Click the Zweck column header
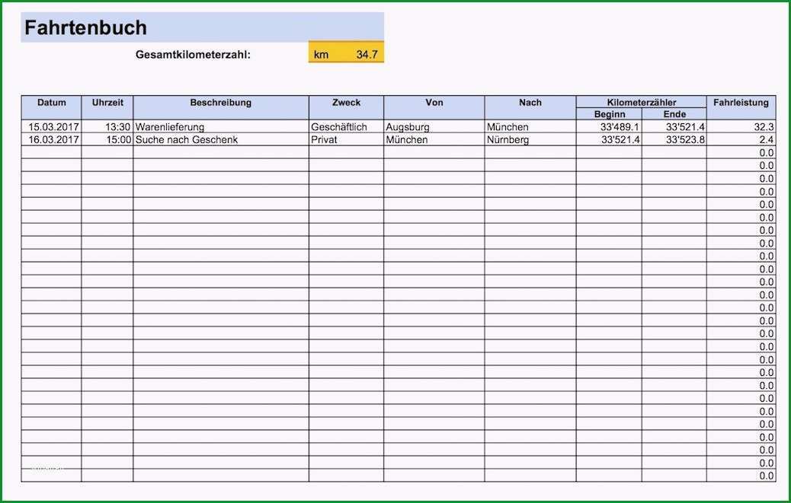 [x=346, y=107]
